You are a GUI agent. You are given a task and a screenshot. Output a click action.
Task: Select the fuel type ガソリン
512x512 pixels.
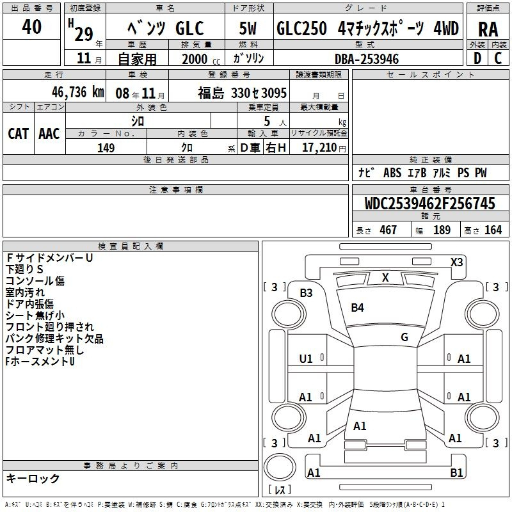(x=248, y=58)
